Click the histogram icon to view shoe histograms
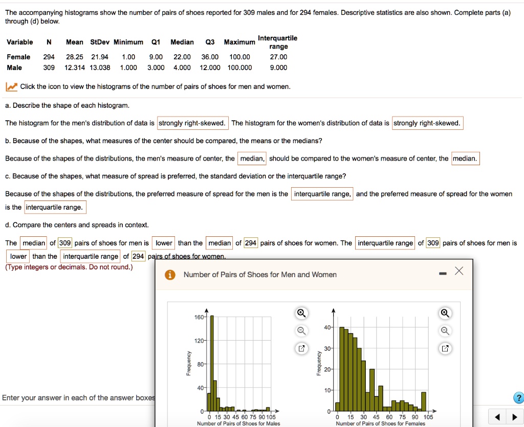This screenshot has height=427, width=524. pyautogui.click(x=11, y=86)
